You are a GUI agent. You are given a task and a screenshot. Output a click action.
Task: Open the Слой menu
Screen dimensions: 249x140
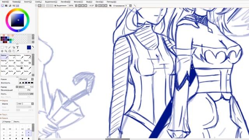click(x=38, y=2)
